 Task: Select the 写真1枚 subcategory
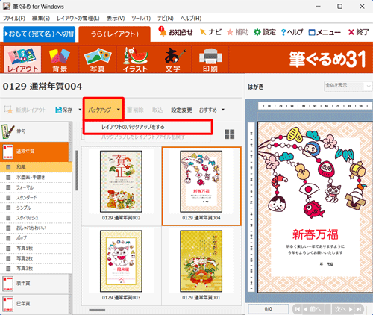(x=36, y=249)
